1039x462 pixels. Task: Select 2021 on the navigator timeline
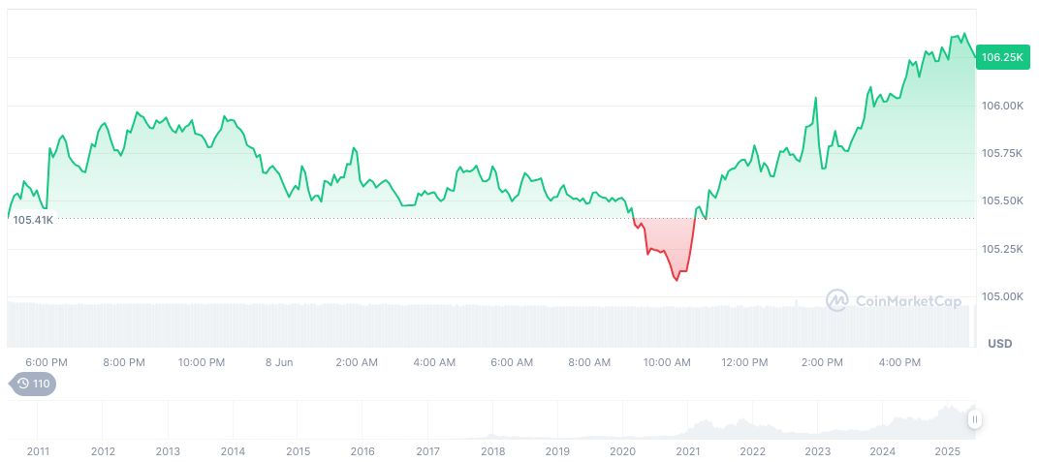pyautogui.click(x=688, y=451)
